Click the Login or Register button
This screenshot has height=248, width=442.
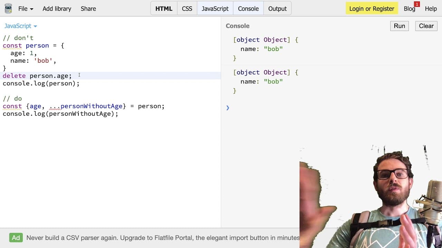tap(372, 9)
